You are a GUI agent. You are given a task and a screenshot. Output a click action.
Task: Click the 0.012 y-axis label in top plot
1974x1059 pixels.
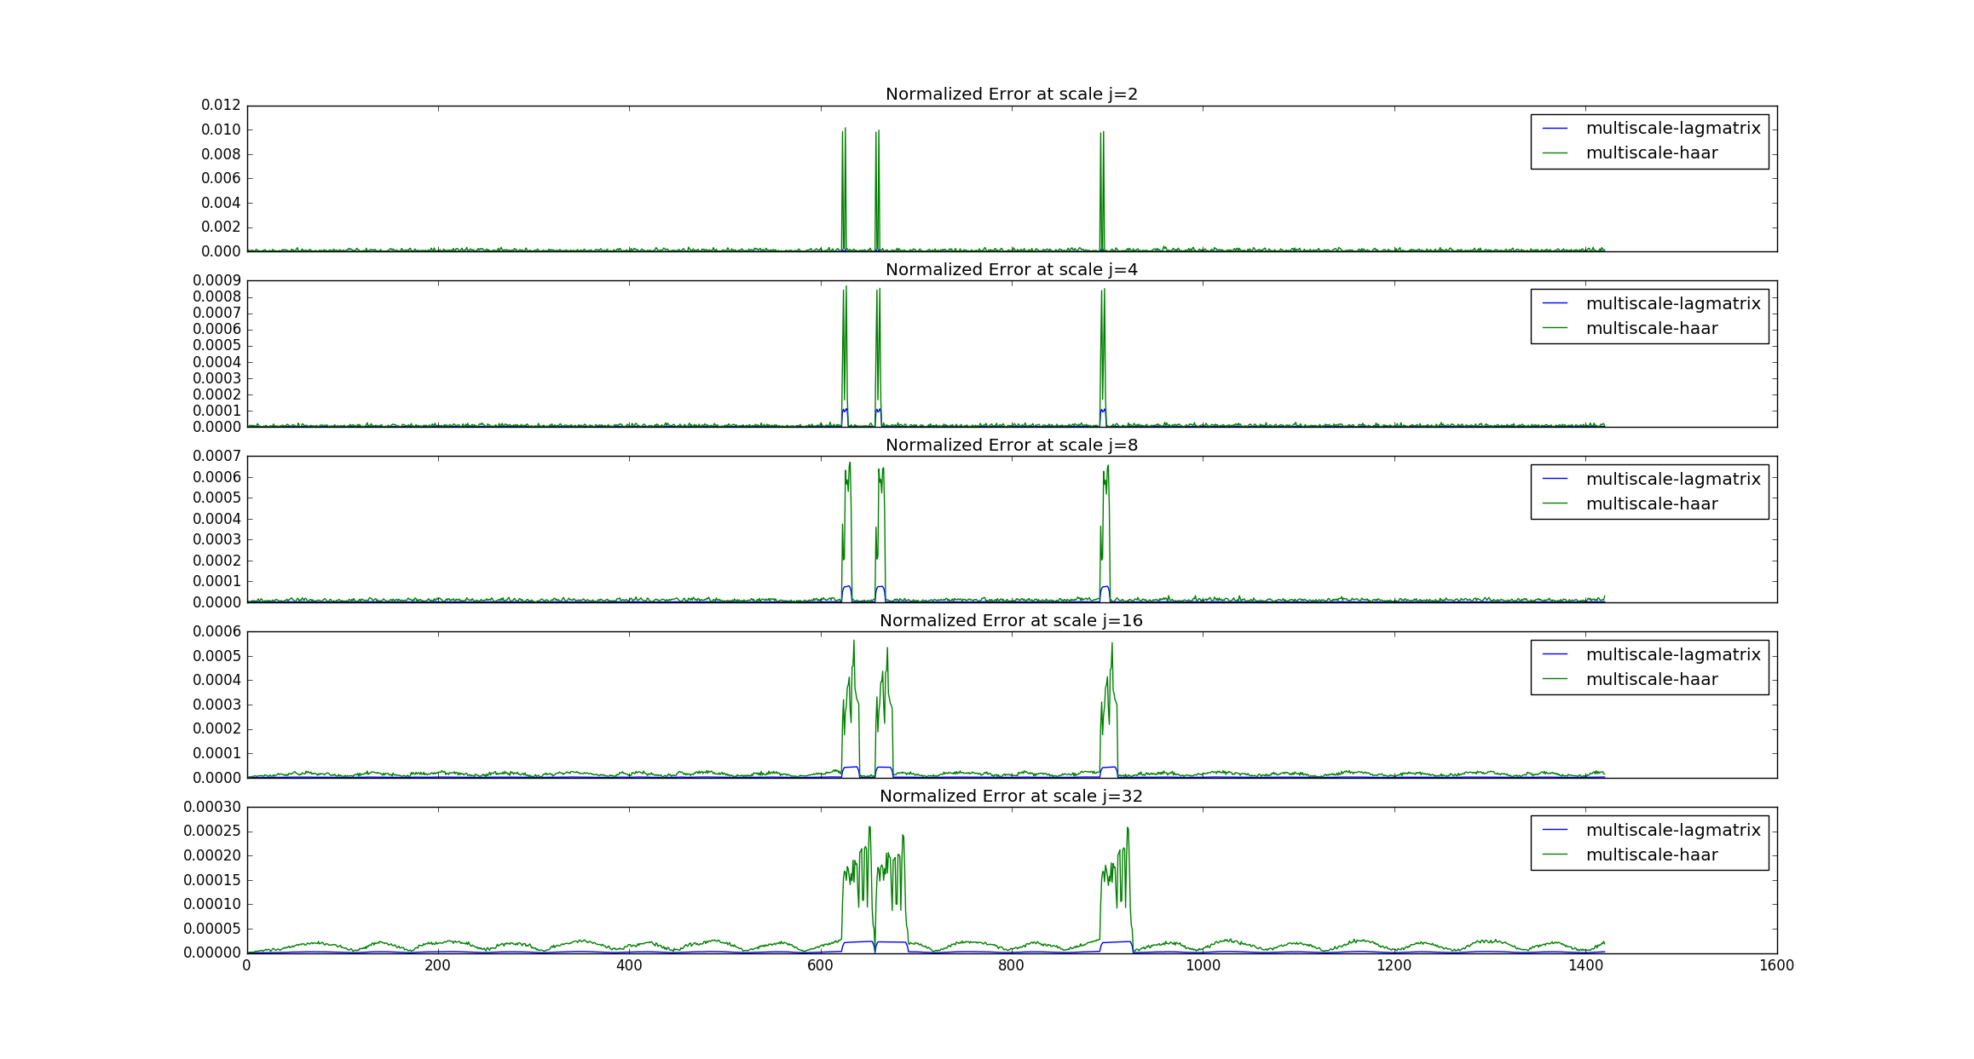tap(221, 106)
